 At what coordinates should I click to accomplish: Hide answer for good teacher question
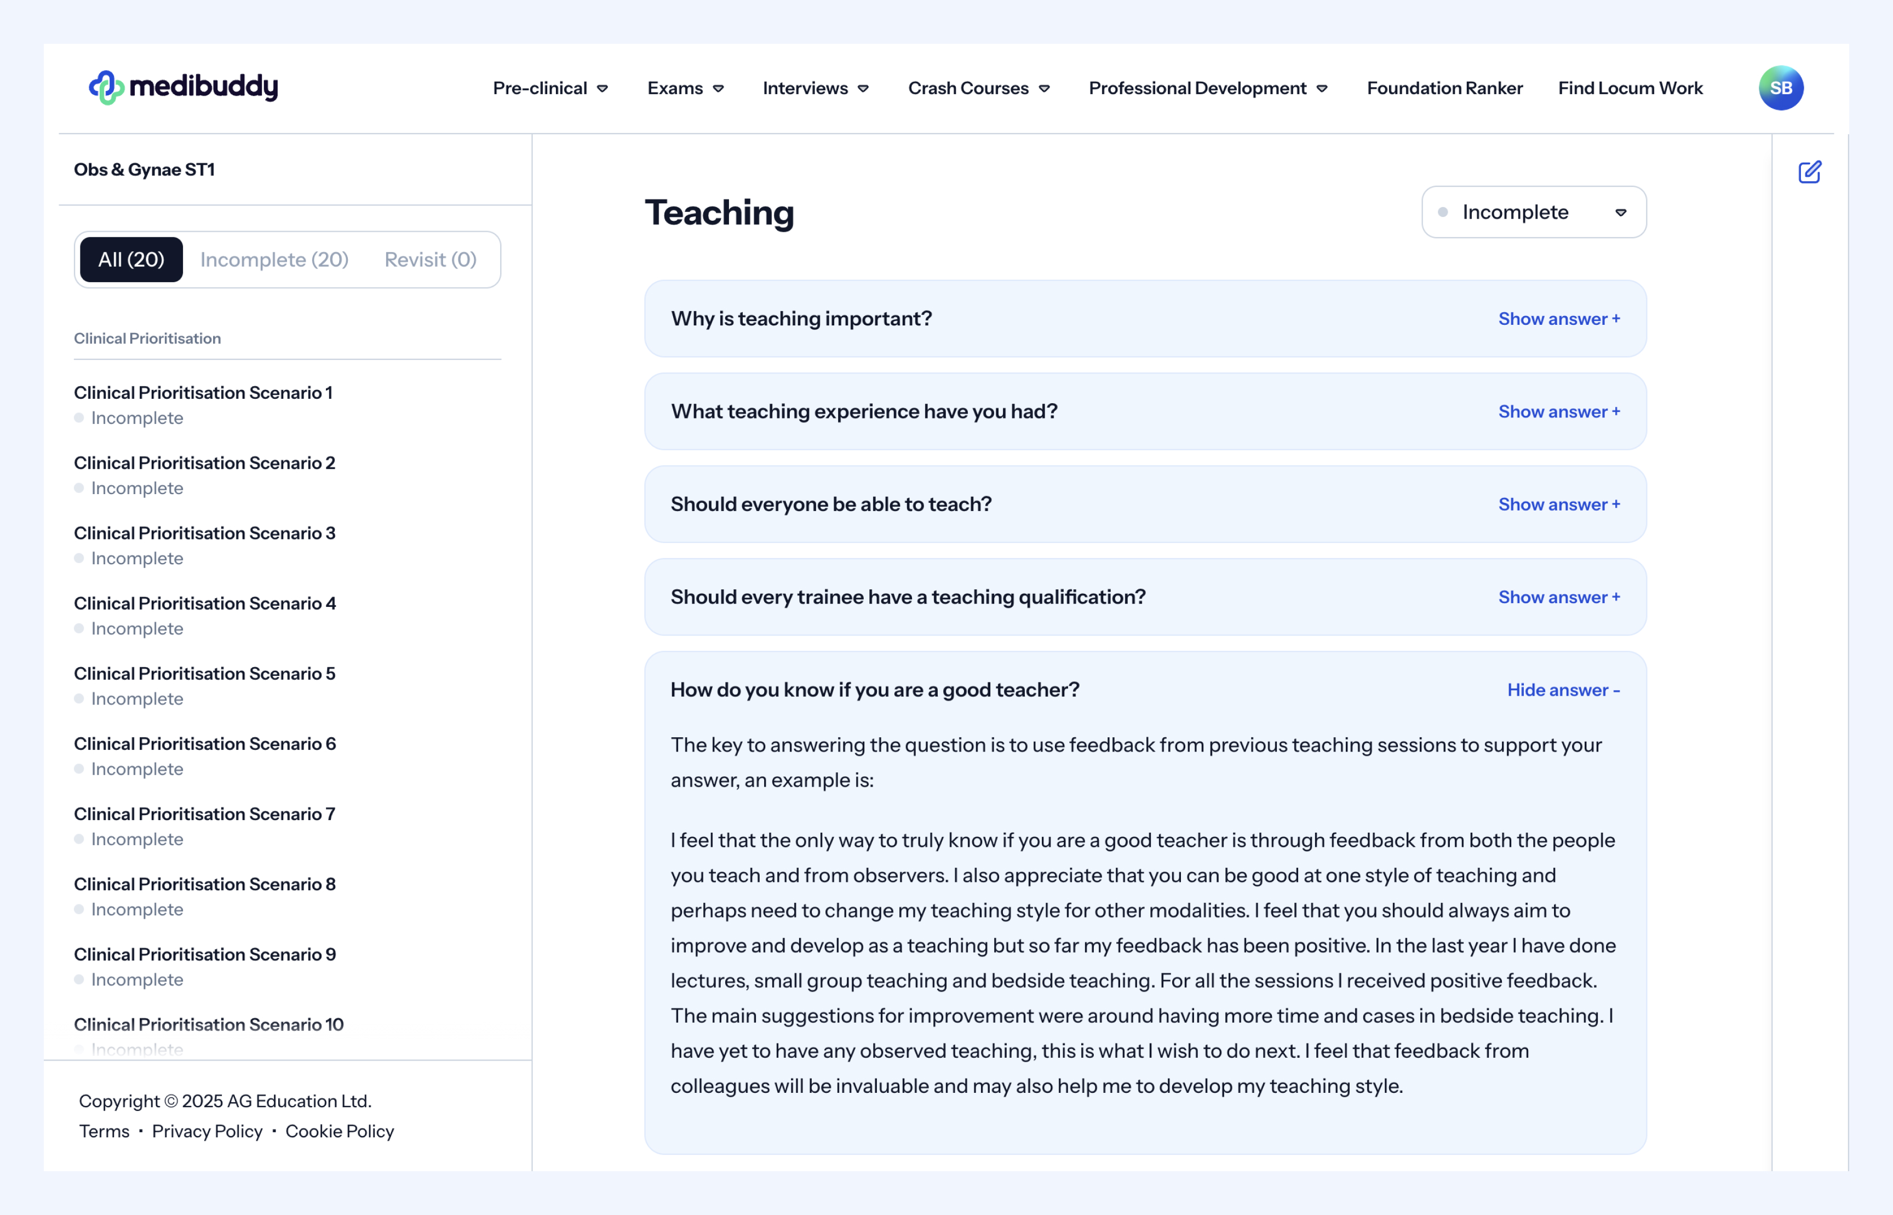tap(1563, 690)
